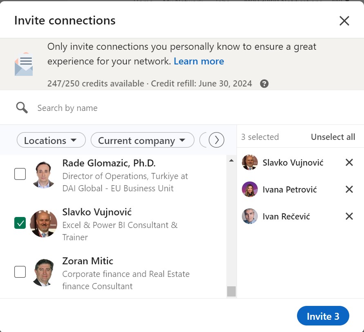Screen dimensions: 364x332
Task: Open the Locations filter dropdown
Action: [51, 140]
